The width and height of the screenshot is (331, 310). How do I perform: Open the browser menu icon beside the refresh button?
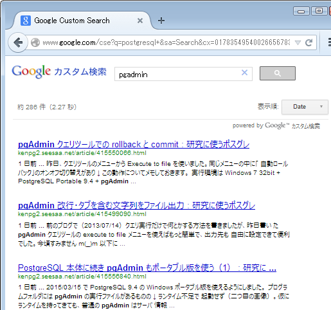tap(330, 42)
